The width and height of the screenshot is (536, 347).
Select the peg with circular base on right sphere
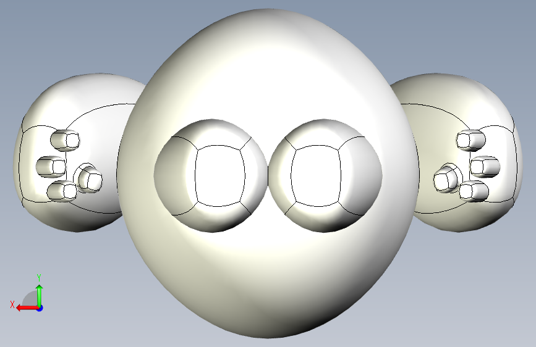click(446, 179)
